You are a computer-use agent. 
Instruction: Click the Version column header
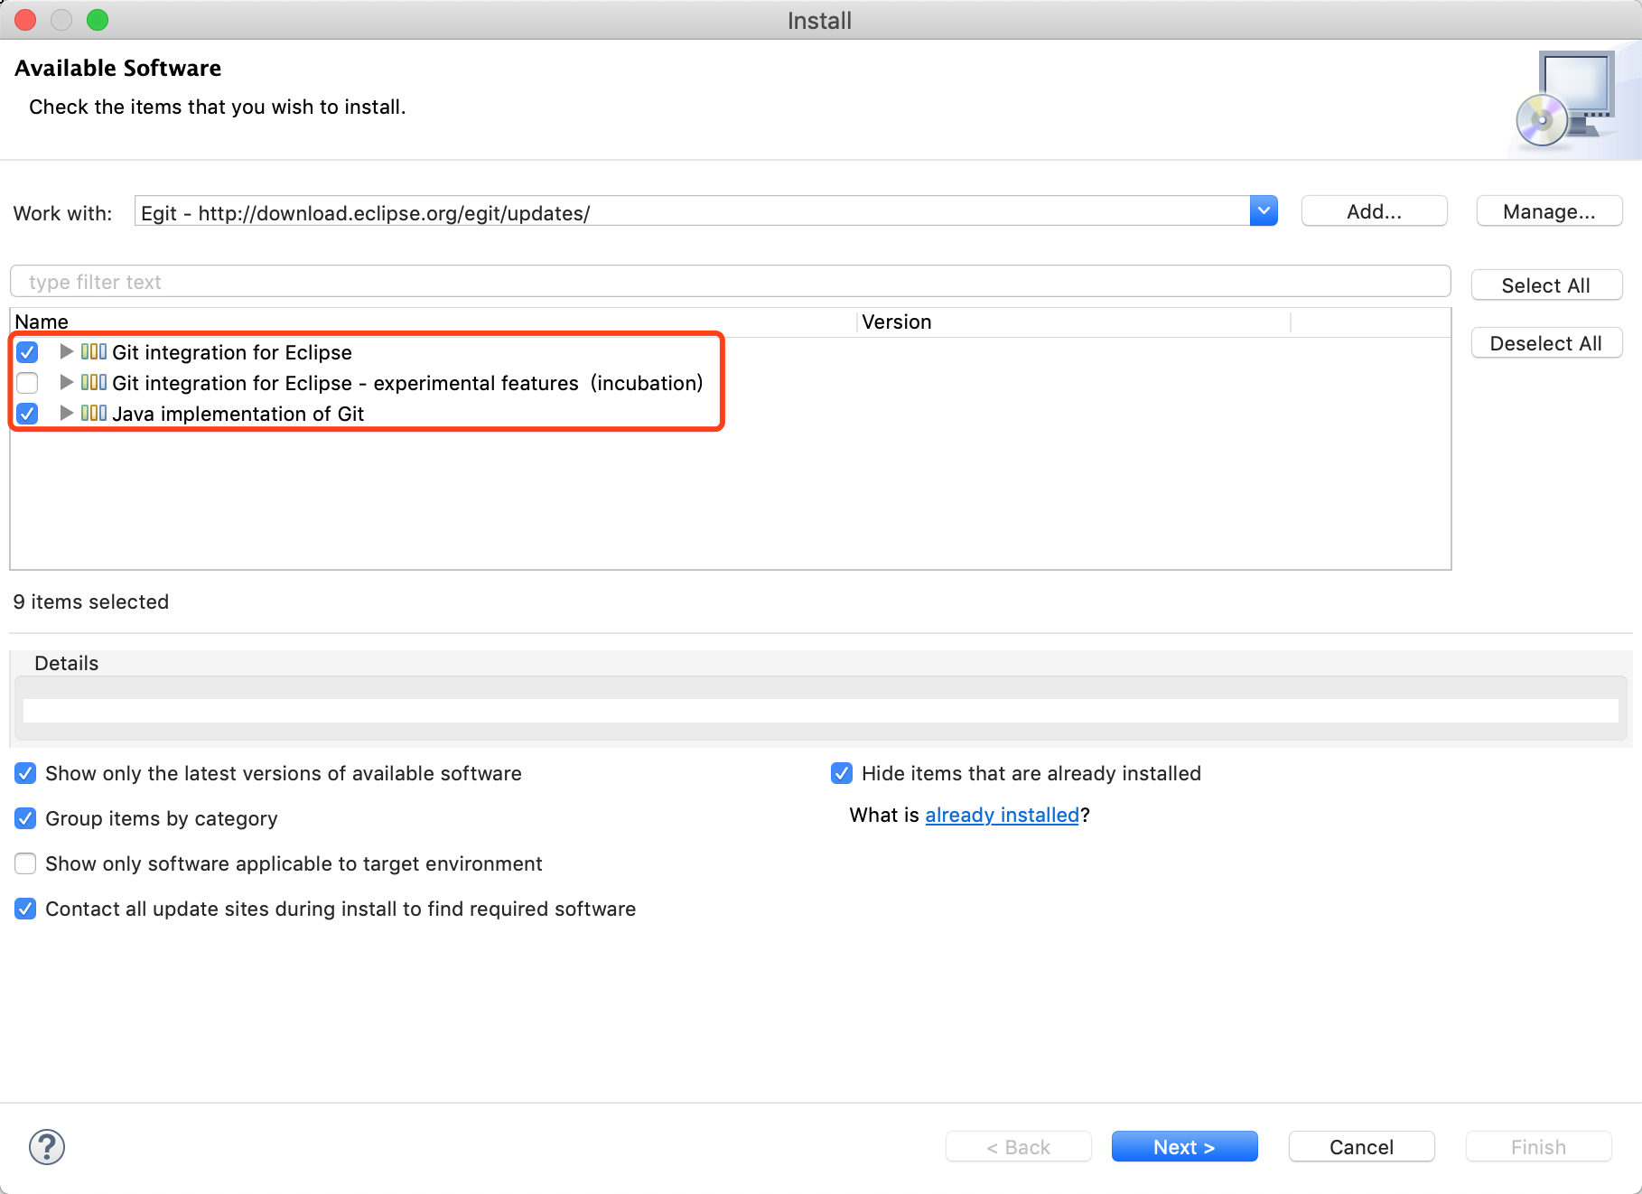(x=1074, y=322)
